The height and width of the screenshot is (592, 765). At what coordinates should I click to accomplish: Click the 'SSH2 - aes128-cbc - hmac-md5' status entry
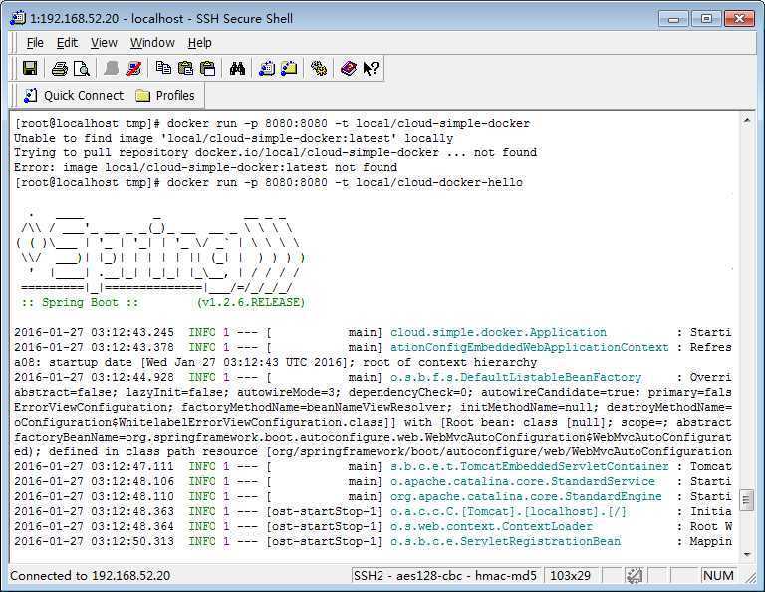pyautogui.click(x=445, y=576)
